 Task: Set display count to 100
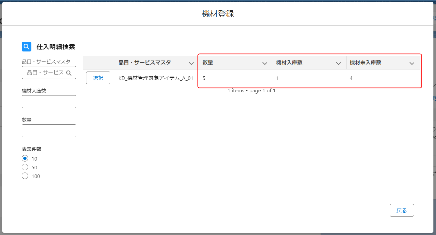coord(25,176)
